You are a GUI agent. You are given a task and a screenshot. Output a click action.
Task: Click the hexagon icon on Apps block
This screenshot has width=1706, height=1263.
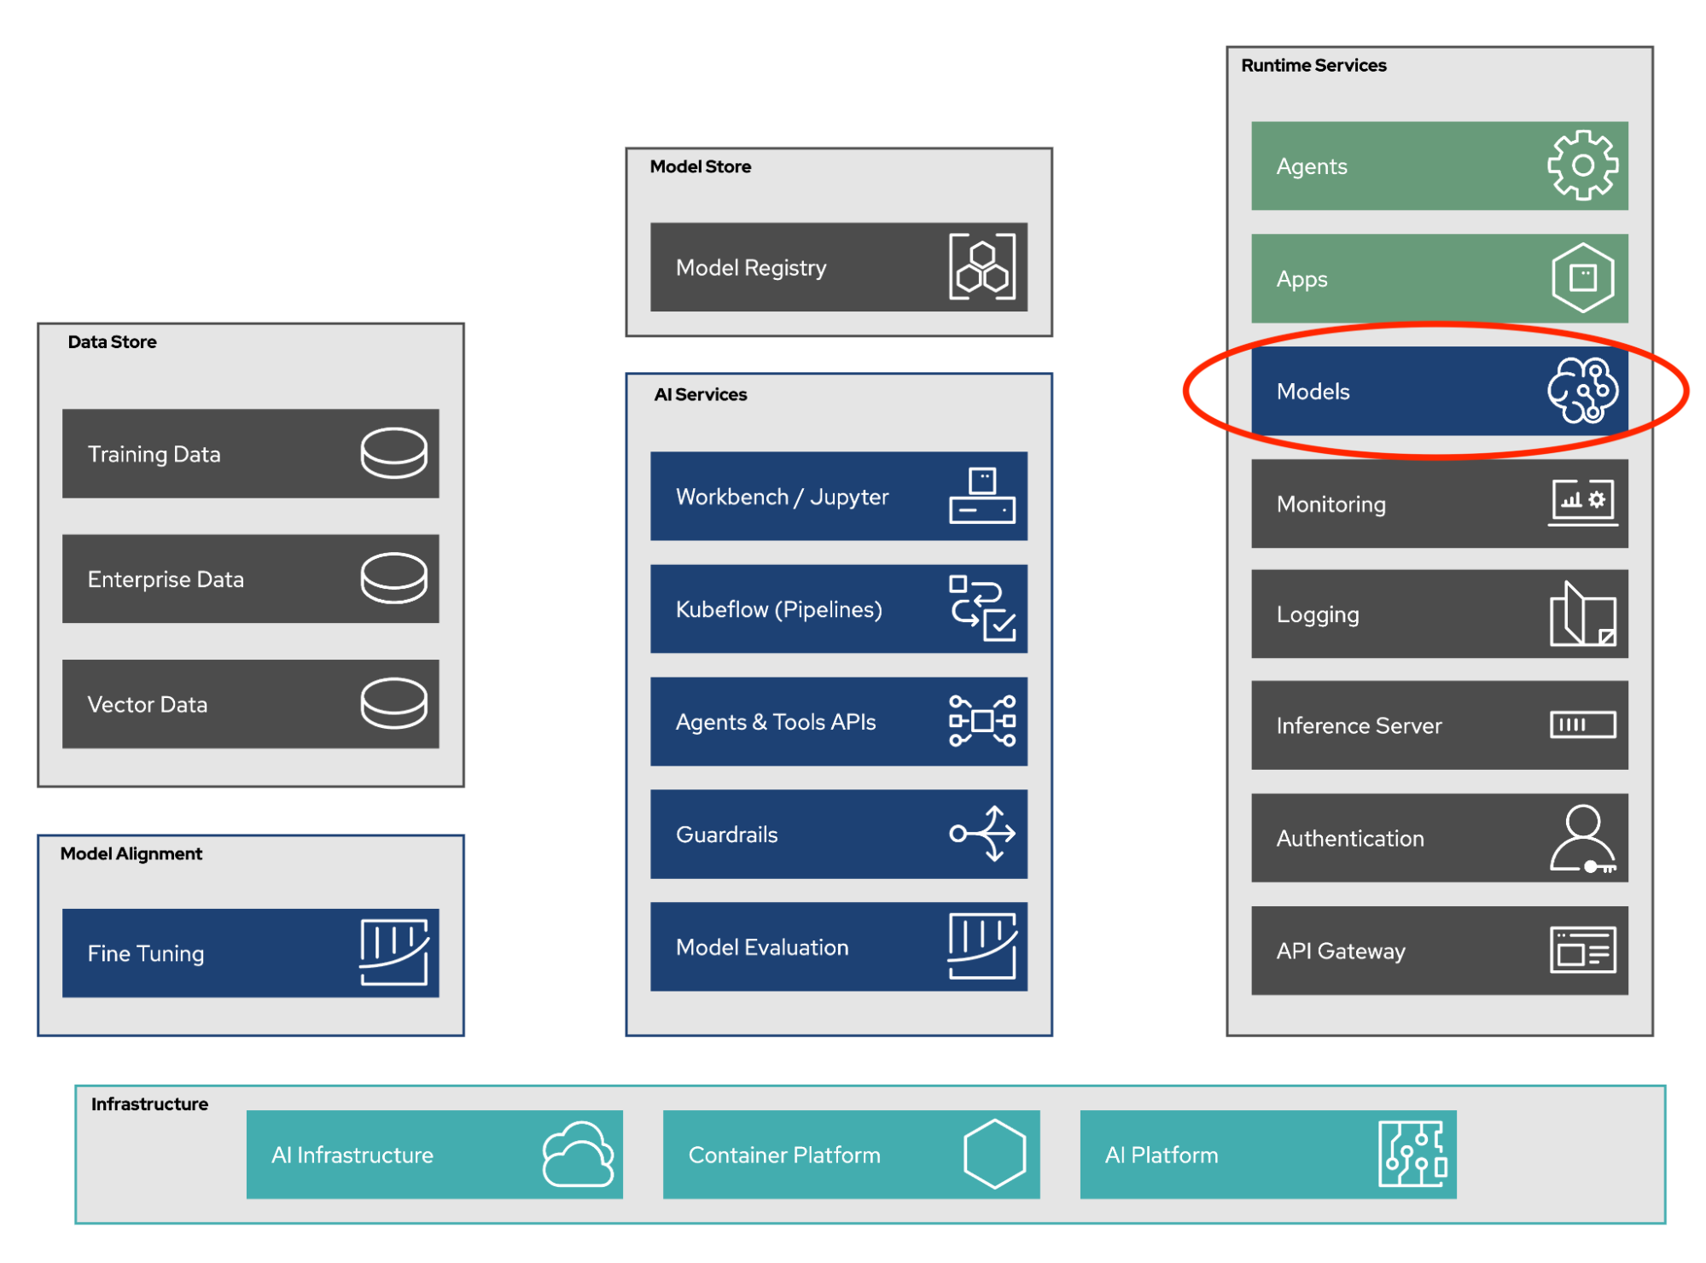point(1581,278)
